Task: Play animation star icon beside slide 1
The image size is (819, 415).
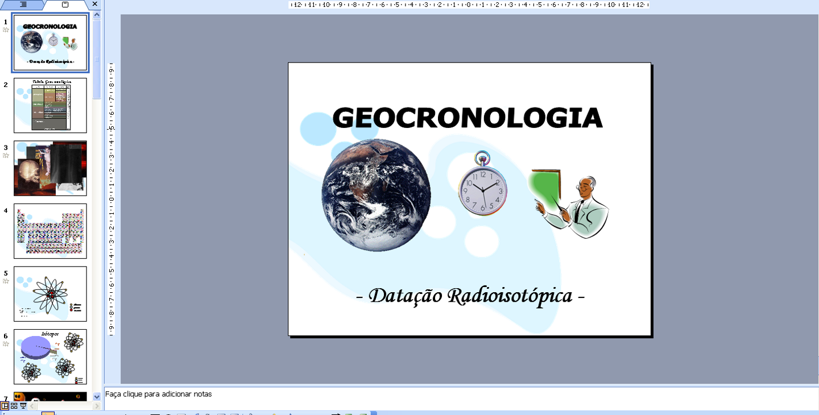Action: tap(6, 30)
